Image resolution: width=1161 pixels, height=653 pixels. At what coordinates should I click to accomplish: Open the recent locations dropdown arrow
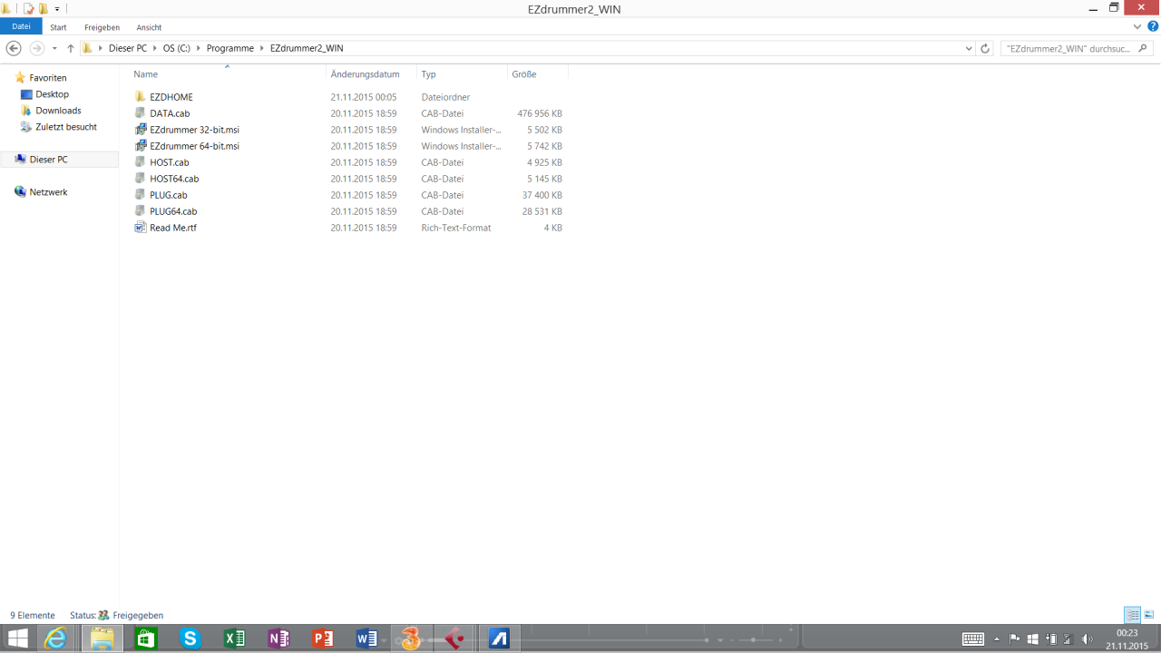click(54, 48)
